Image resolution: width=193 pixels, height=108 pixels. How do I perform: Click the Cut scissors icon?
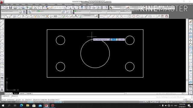click(x=35, y=8)
